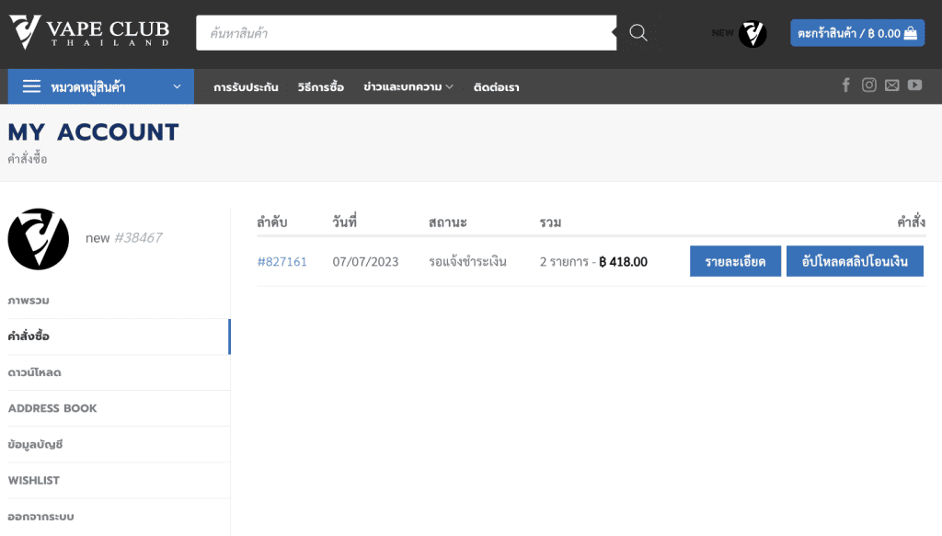Open the Instagram icon in the header
The image size is (942, 536).
[x=868, y=85]
